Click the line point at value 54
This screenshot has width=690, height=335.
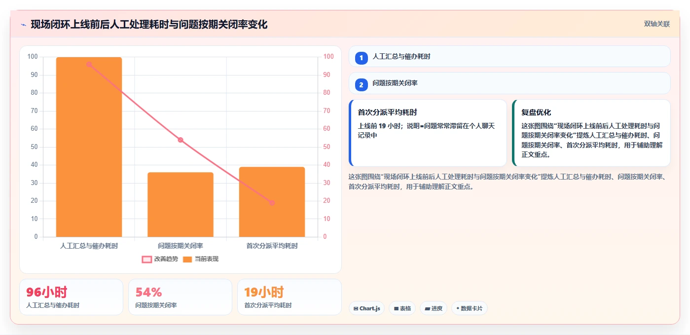(181, 140)
